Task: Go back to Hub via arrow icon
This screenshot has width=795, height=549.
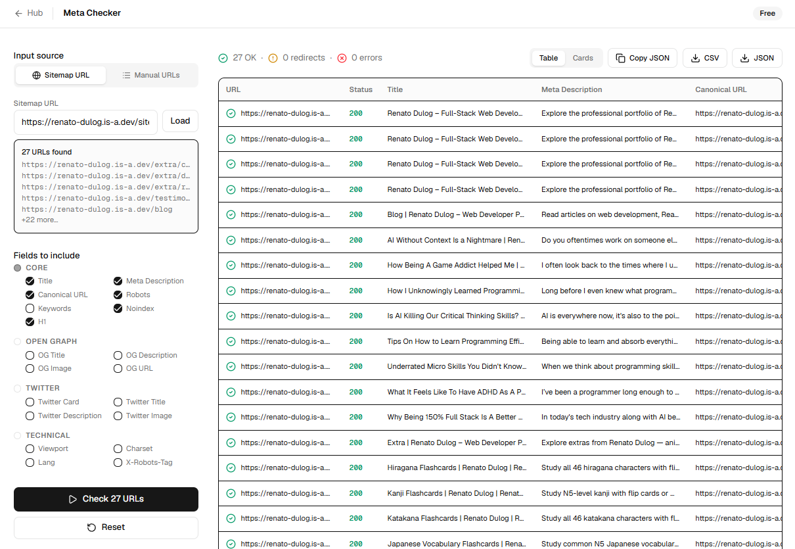Action: pos(18,13)
